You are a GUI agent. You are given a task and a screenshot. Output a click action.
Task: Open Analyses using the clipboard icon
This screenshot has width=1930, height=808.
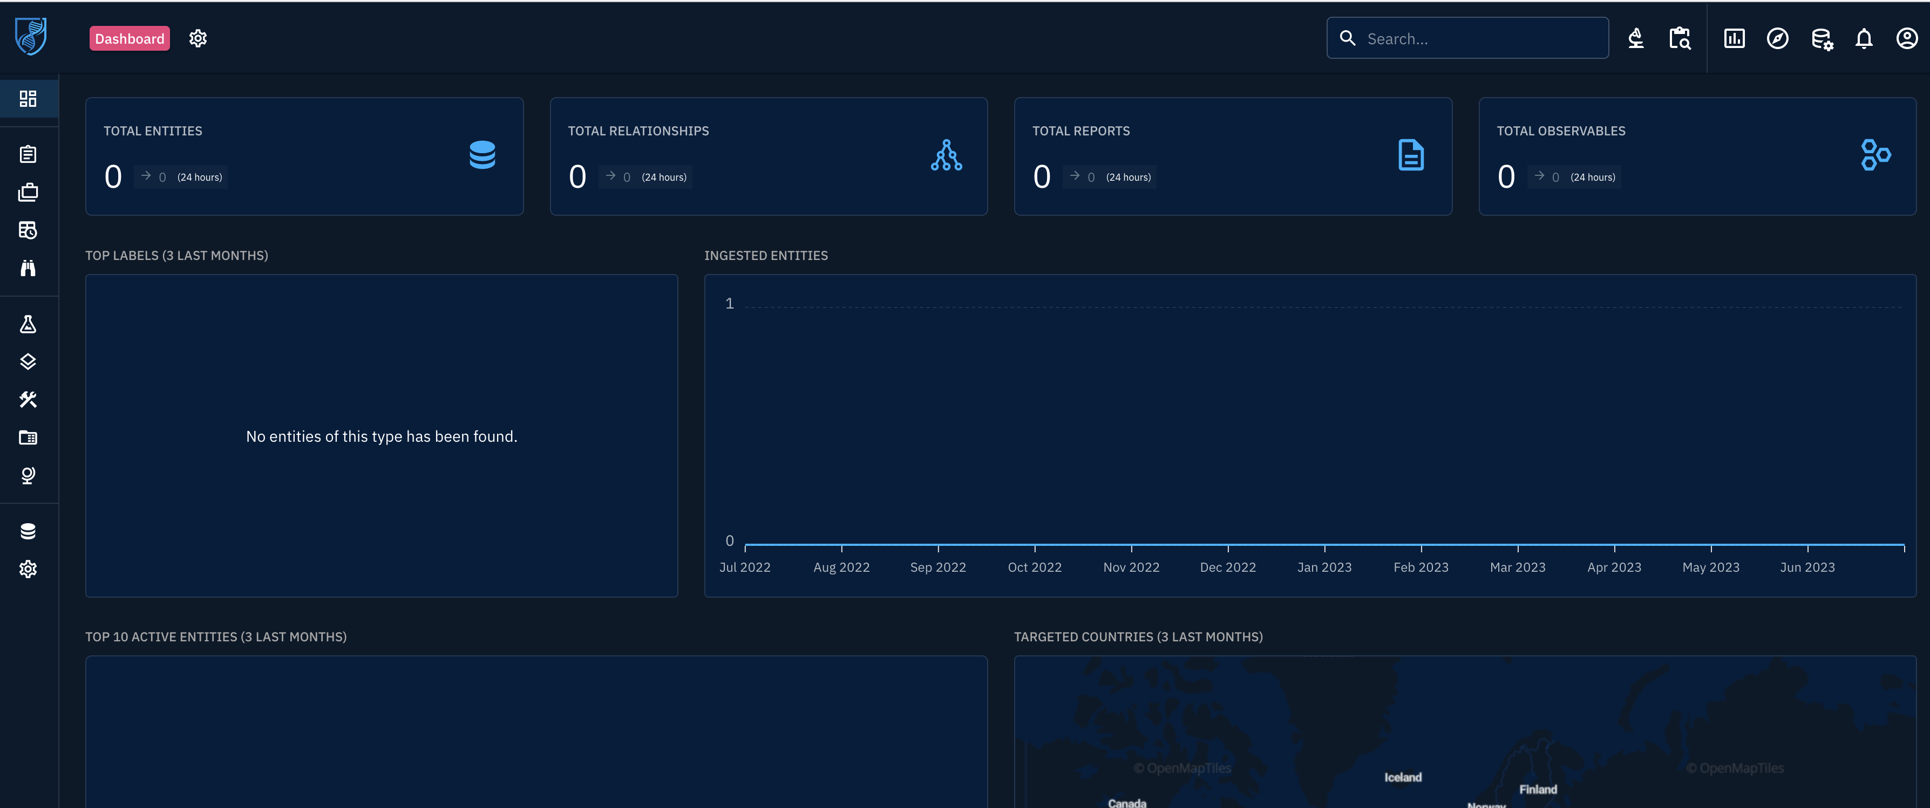tap(29, 154)
